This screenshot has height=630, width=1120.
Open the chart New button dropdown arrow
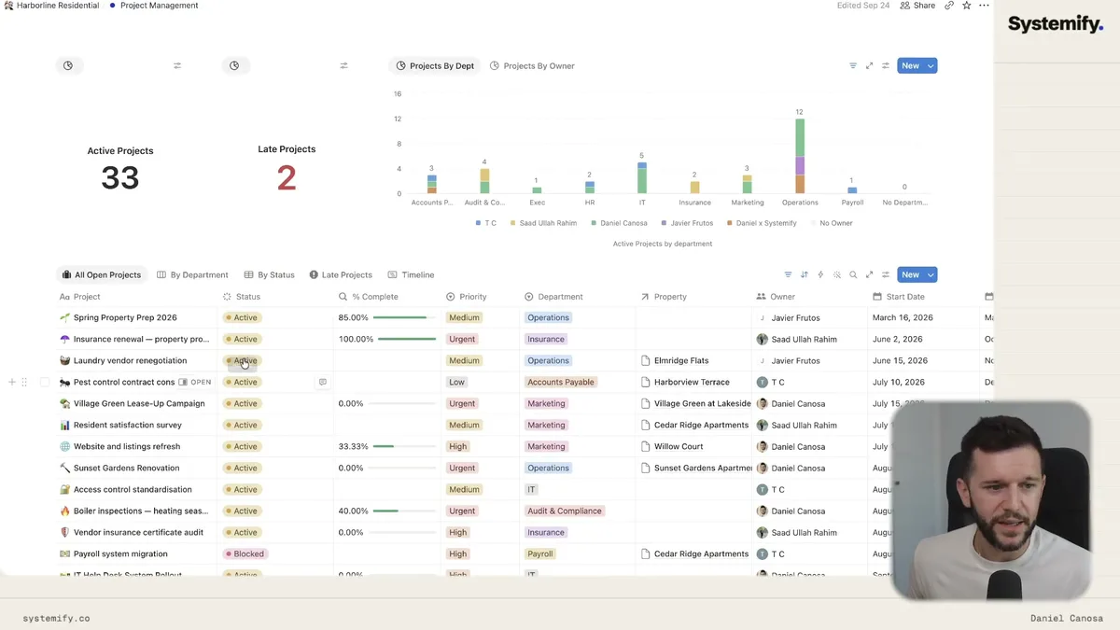click(x=931, y=65)
